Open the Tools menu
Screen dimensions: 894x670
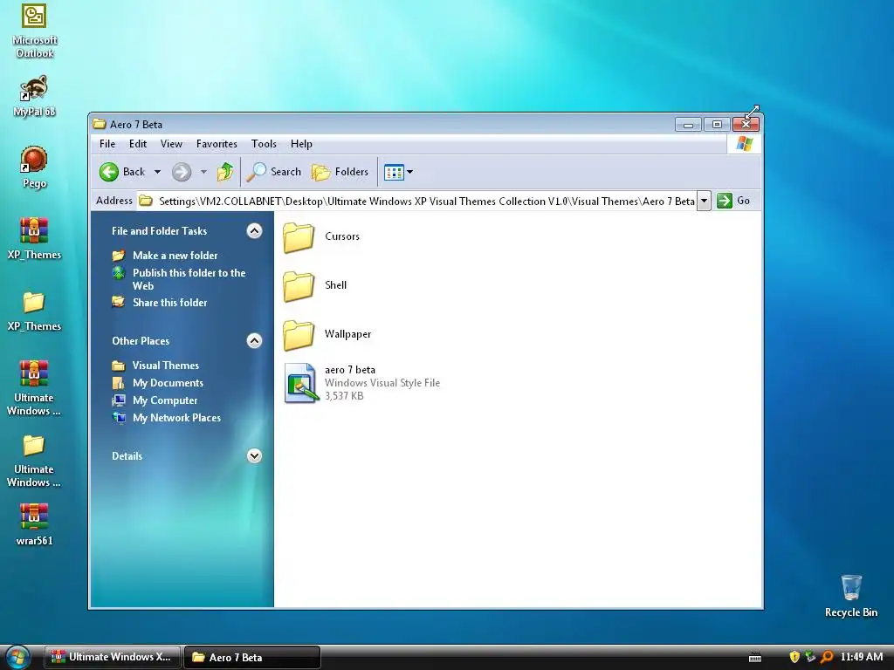click(264, 144)
